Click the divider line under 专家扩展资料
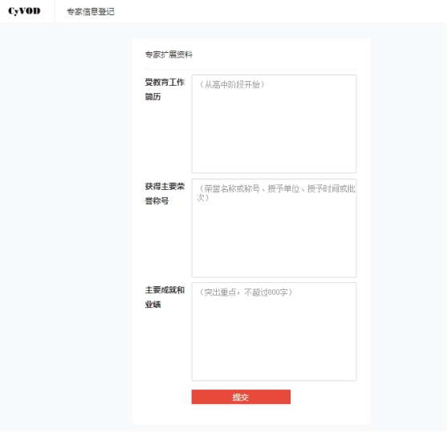The width and height of the screenshot is (448, 432). [250, 69]
